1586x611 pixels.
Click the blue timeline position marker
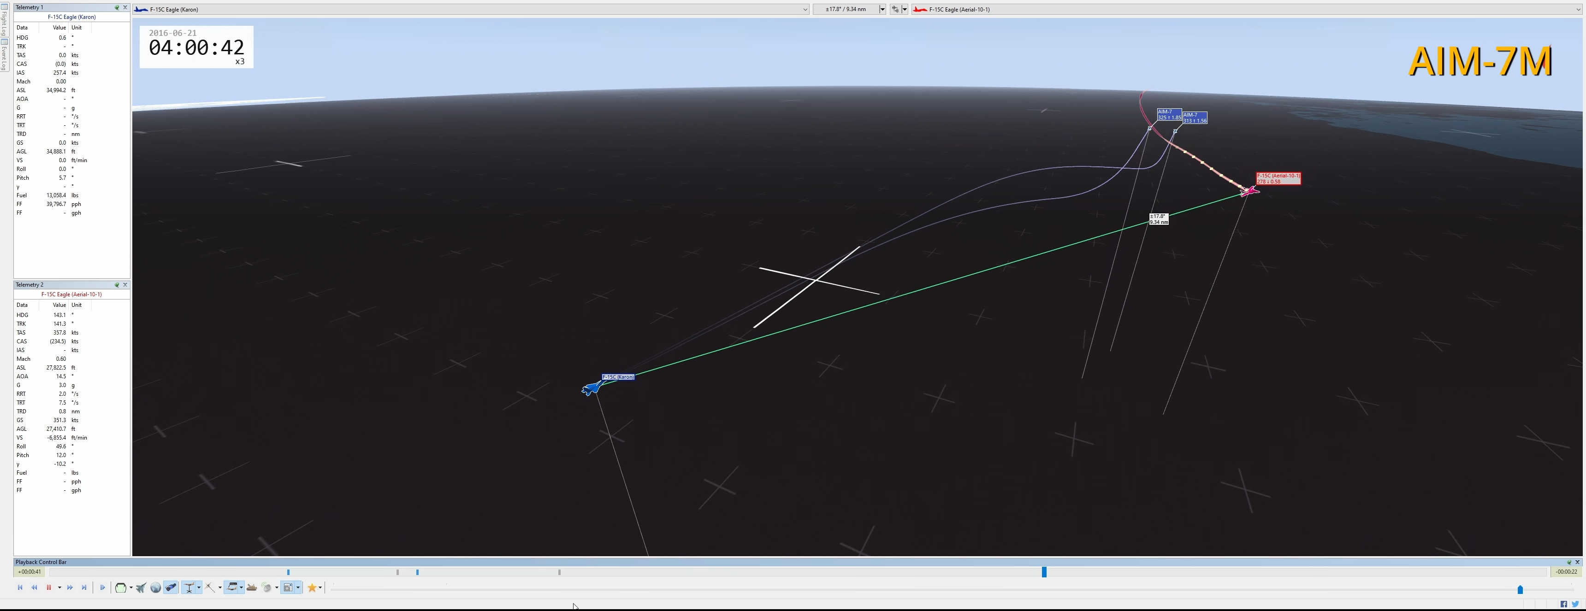(x=1044, y=572)
